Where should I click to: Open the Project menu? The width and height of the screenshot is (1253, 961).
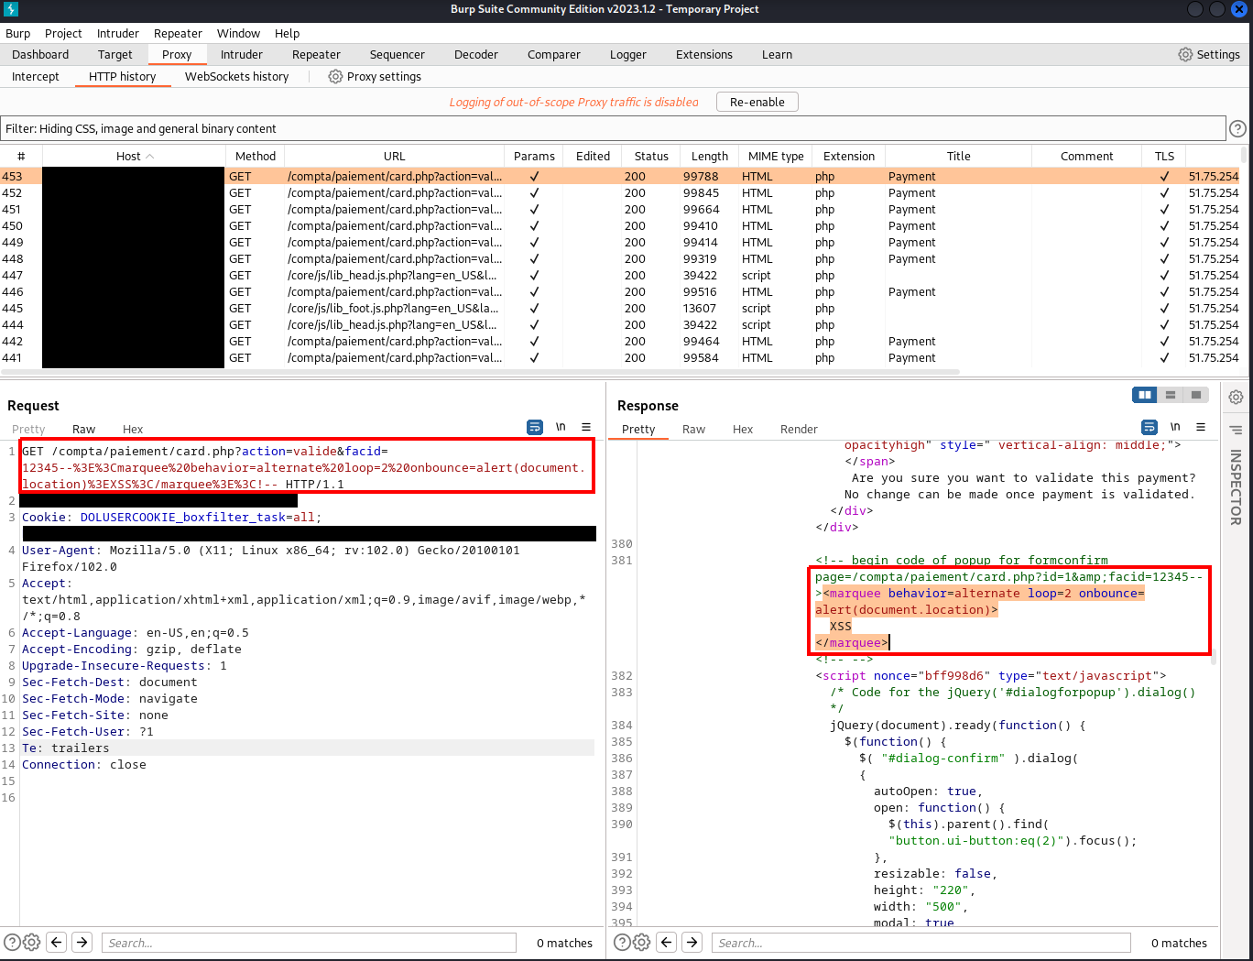(x=63, y=33)
